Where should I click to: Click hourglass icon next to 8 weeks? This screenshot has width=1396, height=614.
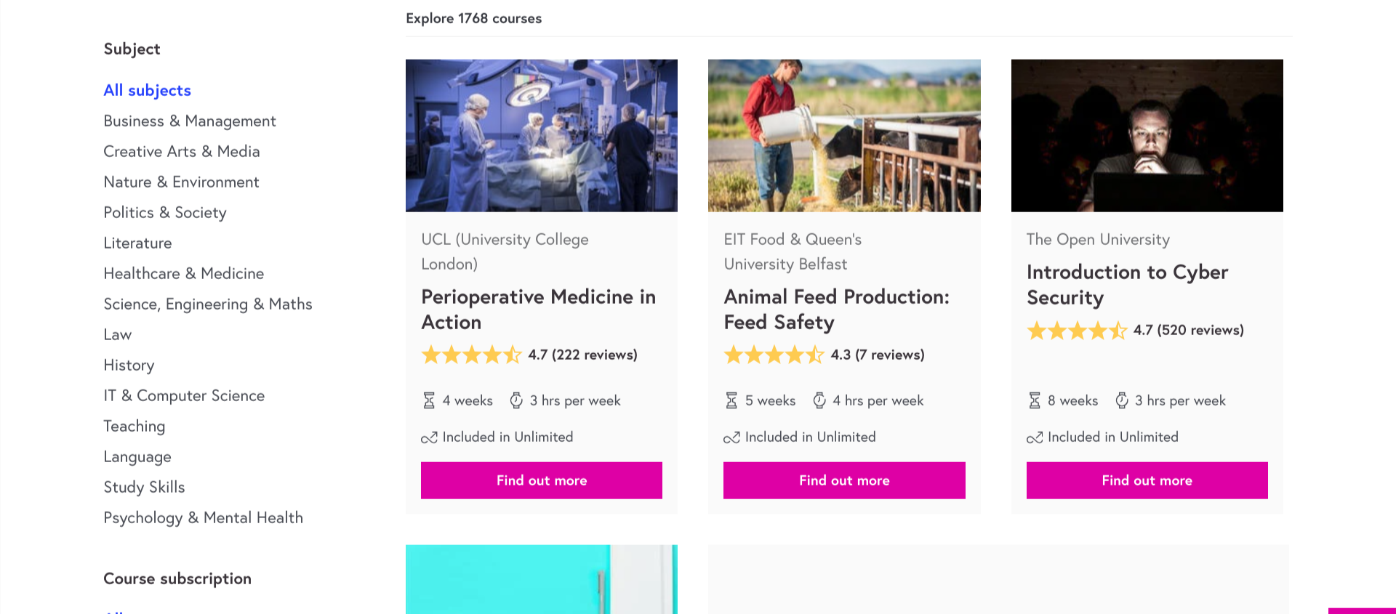(x=1035, y=400)
